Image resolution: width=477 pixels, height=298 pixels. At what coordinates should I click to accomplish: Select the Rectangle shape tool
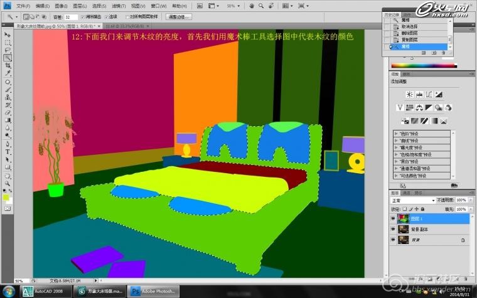8,167
